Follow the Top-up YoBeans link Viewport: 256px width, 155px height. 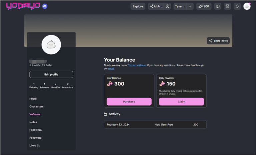coord(137,65)
